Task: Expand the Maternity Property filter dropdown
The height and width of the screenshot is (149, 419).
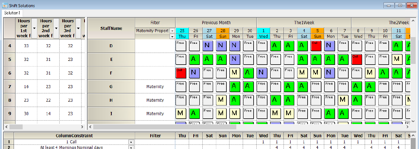Action: 173,31
